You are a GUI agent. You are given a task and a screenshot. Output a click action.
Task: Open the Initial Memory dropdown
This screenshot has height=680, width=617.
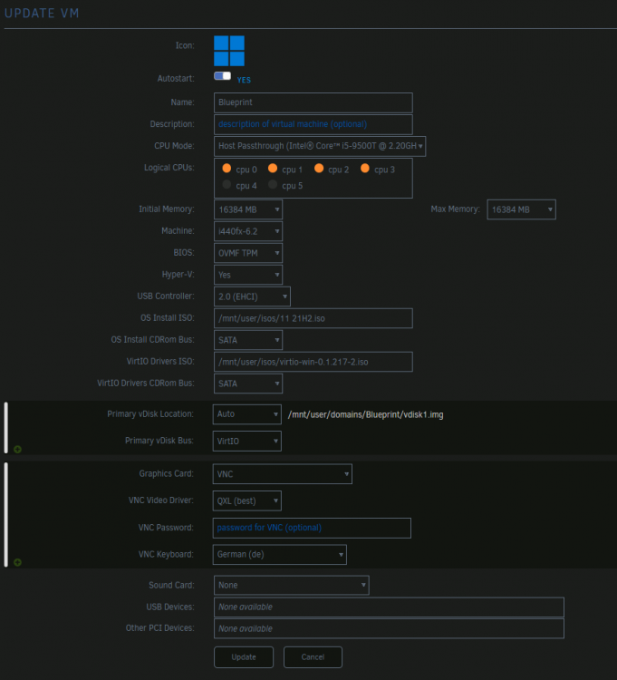(x=248, y=209)
